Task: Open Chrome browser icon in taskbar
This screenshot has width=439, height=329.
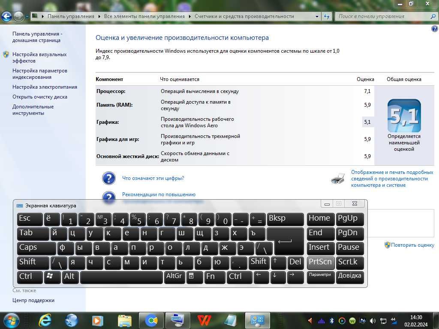Action: click(151, 320)
